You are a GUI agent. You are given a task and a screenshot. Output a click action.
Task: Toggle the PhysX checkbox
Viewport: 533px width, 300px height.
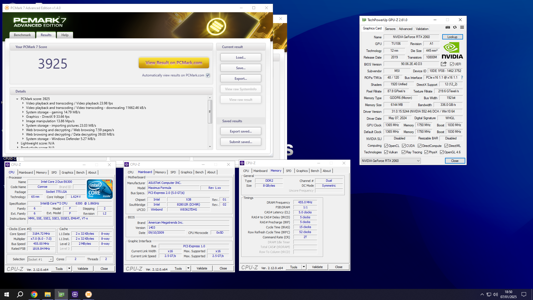coord(426,152)
